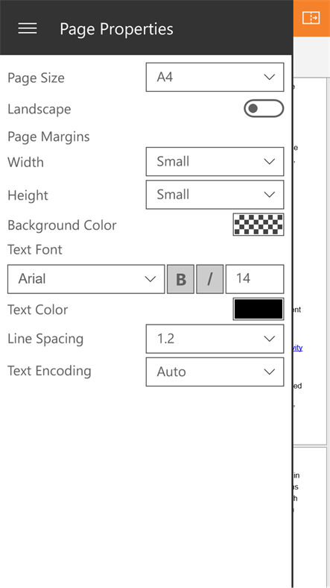Viewport: 330px width, 588px height.
Task: Choose a font from Arial dropdown
Action: [86, 279]
